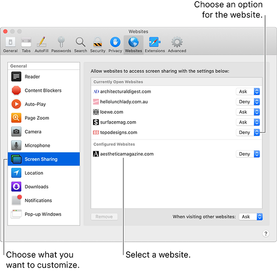Click the loewe.com favicon

click(x=96, y=112)
